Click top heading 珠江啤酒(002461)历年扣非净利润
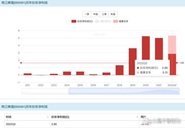Viewport: 185px width, 128px height. (24, 3)
